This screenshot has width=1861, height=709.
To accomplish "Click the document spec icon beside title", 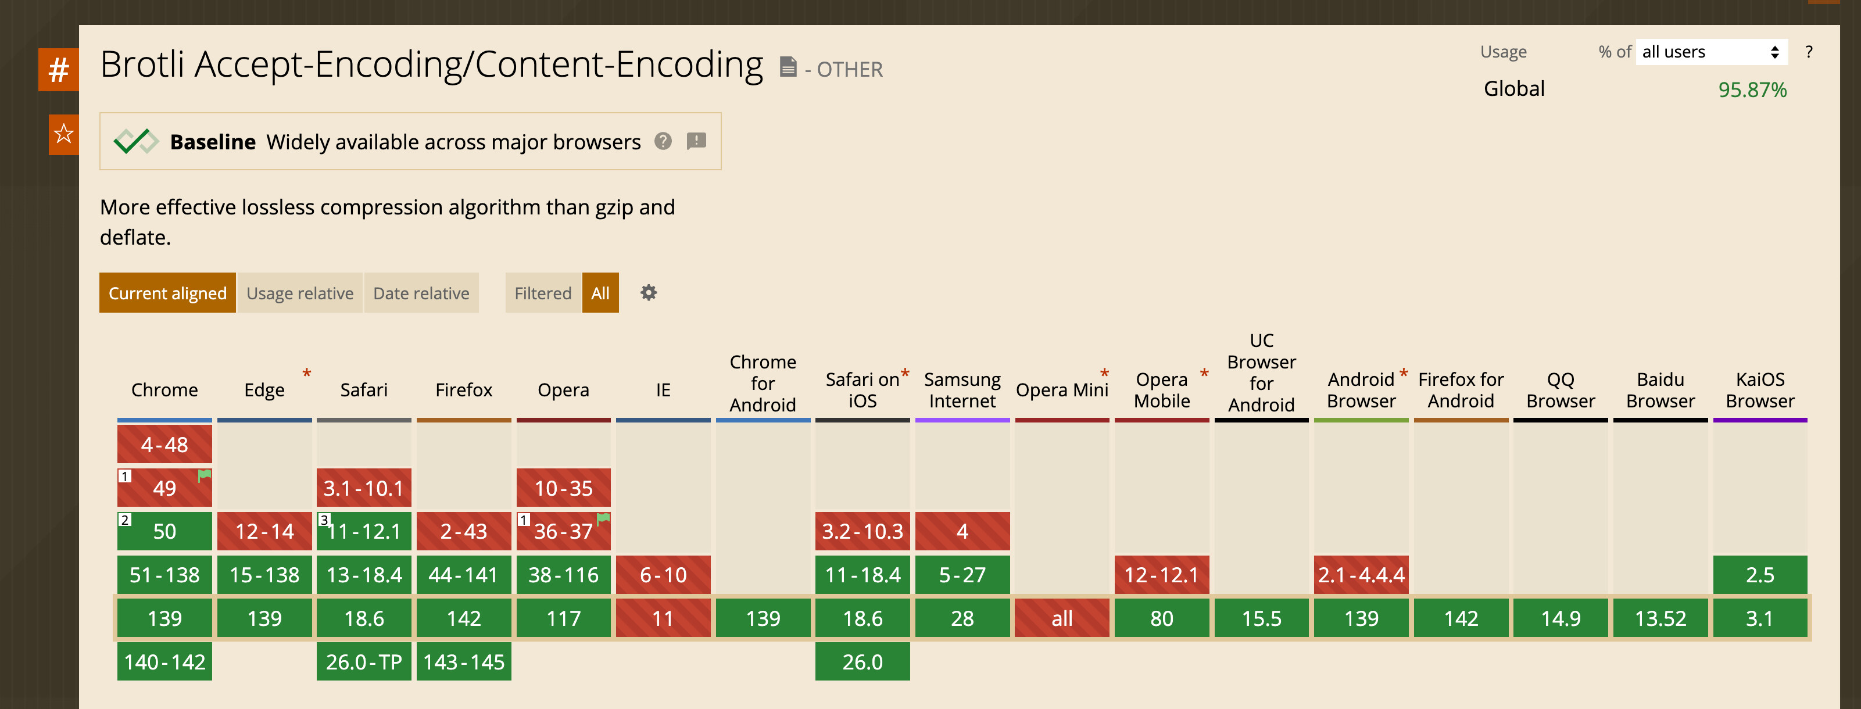I will click(x=788, y=67).
